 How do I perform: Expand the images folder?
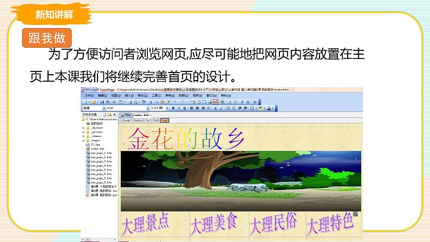(x=83, y=140)
